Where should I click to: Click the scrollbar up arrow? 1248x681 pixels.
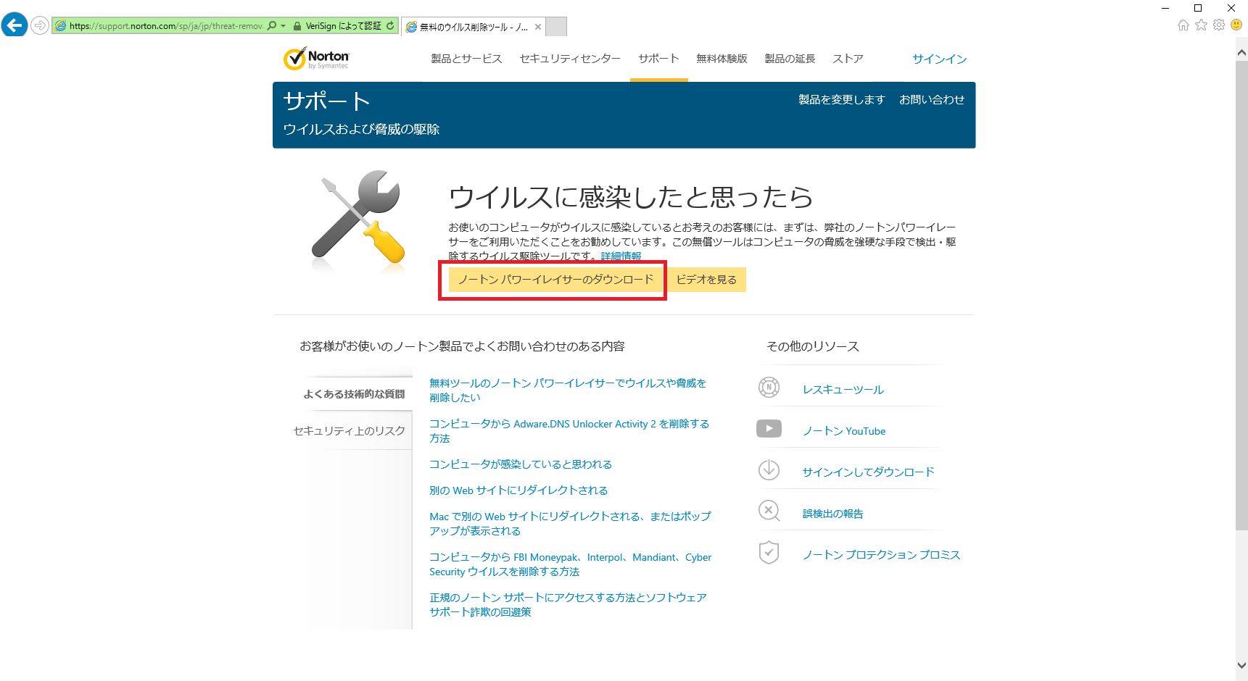(x=1242, y=52)
